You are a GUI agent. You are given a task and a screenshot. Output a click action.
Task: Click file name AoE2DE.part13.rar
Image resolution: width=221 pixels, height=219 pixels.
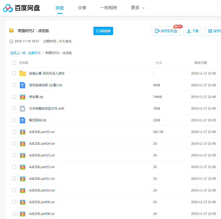pyautogui.click(x=42, y=155)
